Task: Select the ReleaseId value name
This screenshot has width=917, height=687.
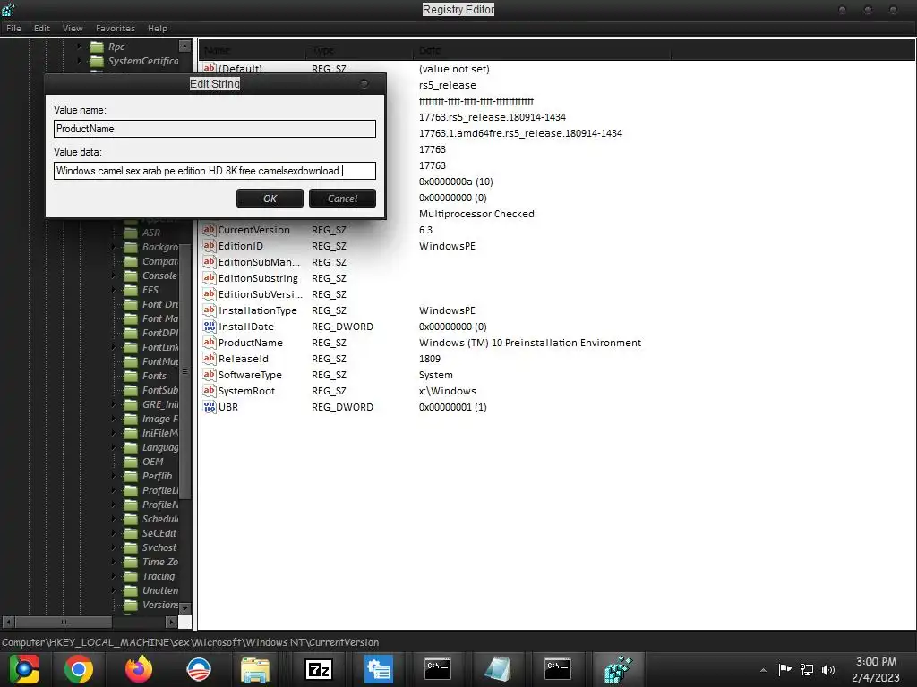Action: coord(244,359)
